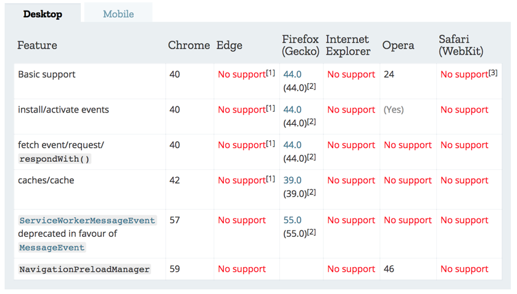Open footnote [2] below the 55.0 link
517x294 pixels.
312,232
